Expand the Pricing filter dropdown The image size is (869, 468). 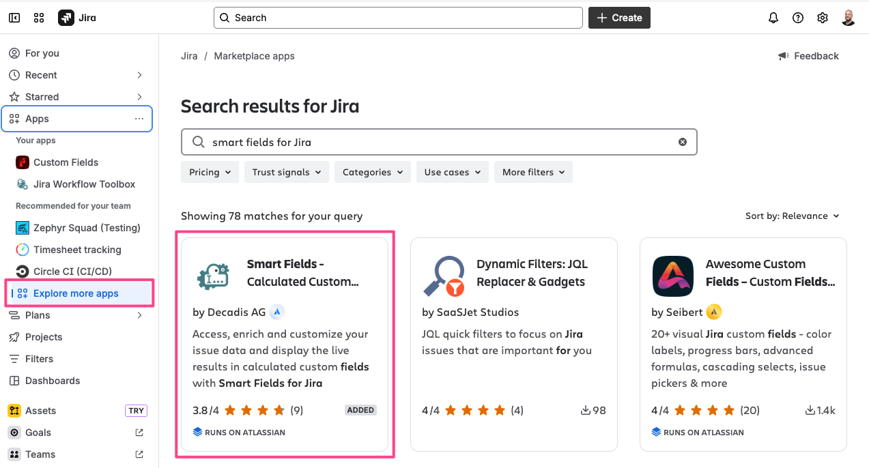(210, 172)
